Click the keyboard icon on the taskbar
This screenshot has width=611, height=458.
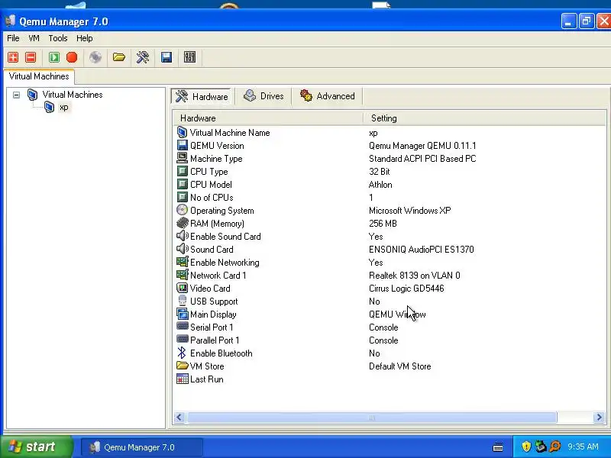click(498, 447)
